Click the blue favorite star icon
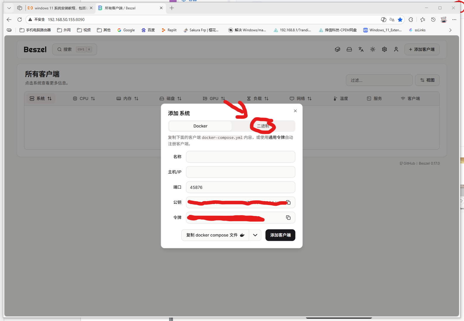The image size is (464, 321). point(400,20)
